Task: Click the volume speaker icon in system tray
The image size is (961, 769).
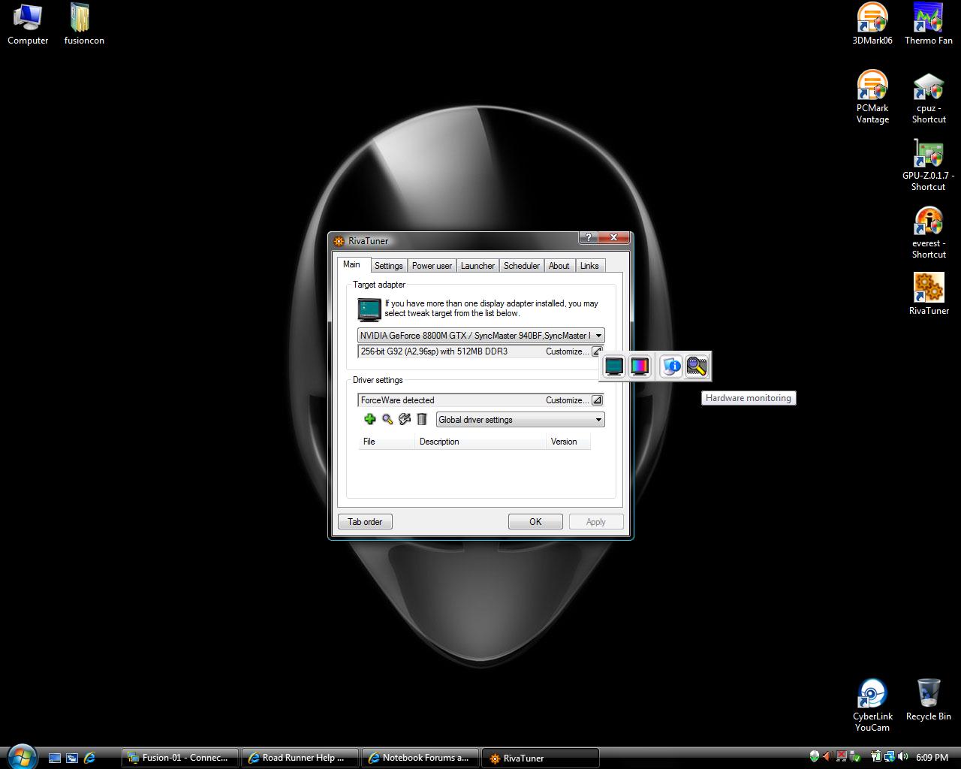Action: click(x=902, y=756)
